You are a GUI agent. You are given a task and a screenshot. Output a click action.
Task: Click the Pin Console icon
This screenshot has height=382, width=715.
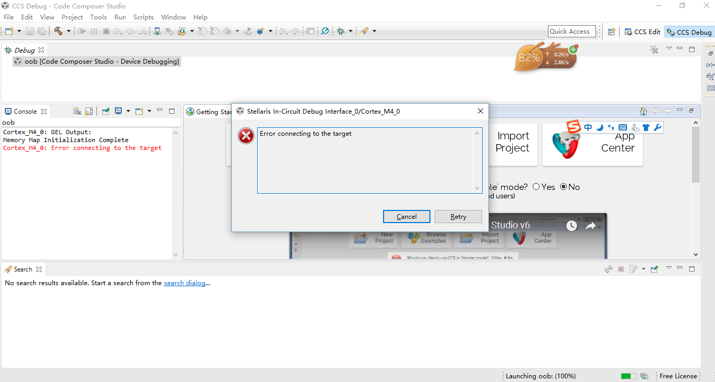click(106, 111)
